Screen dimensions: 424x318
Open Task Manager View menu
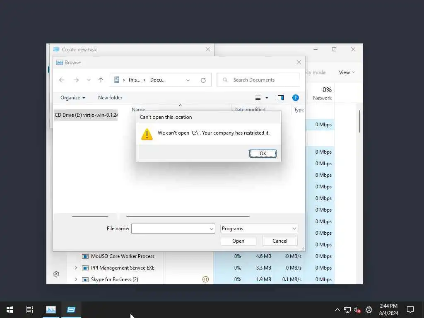[347, 72]
